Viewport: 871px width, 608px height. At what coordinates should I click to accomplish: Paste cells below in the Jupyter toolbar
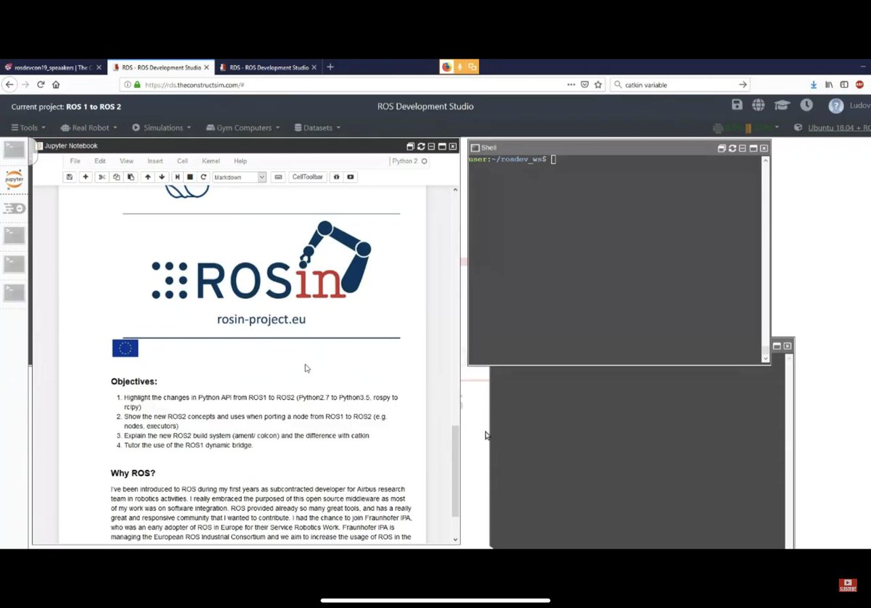click(x=131, y=177)
